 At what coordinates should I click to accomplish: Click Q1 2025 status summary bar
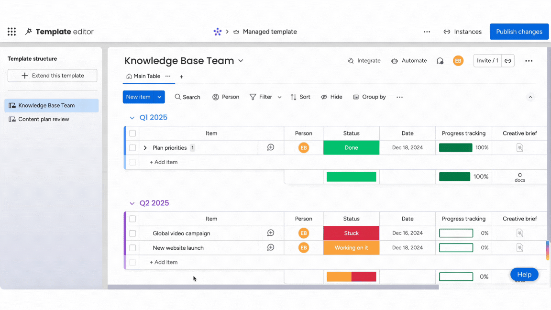[352, 177]
